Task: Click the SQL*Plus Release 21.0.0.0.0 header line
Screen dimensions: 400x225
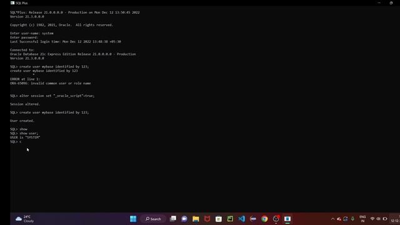Action: [x=75, y=12]
